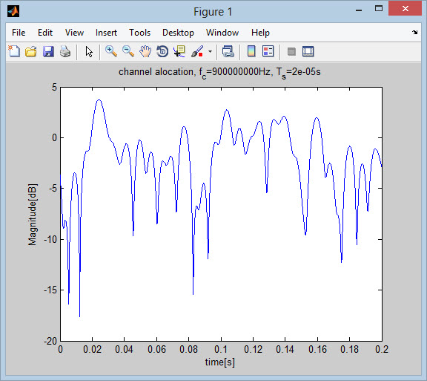Enable the Pan hand tool

145,51
